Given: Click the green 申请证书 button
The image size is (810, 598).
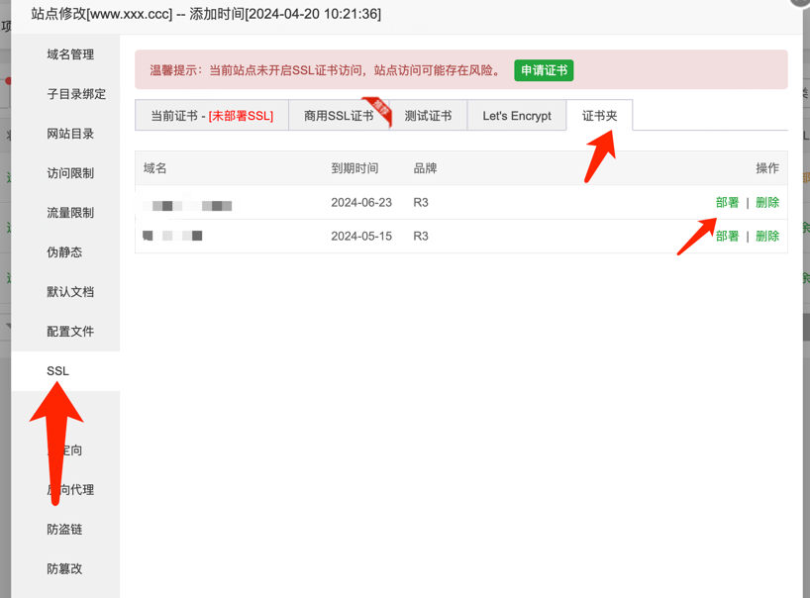Looking at the screenshot, I should click(544, 70).
